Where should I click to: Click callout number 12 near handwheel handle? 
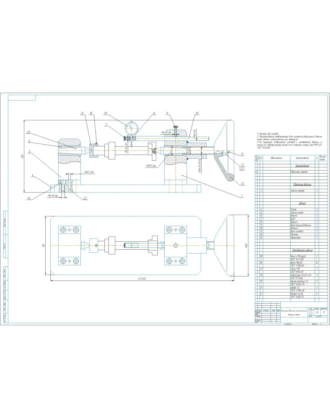[x=242, y=183]
